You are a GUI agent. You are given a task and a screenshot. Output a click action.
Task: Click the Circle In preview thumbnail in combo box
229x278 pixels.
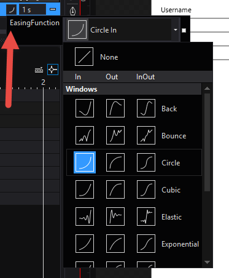(77, 30)
